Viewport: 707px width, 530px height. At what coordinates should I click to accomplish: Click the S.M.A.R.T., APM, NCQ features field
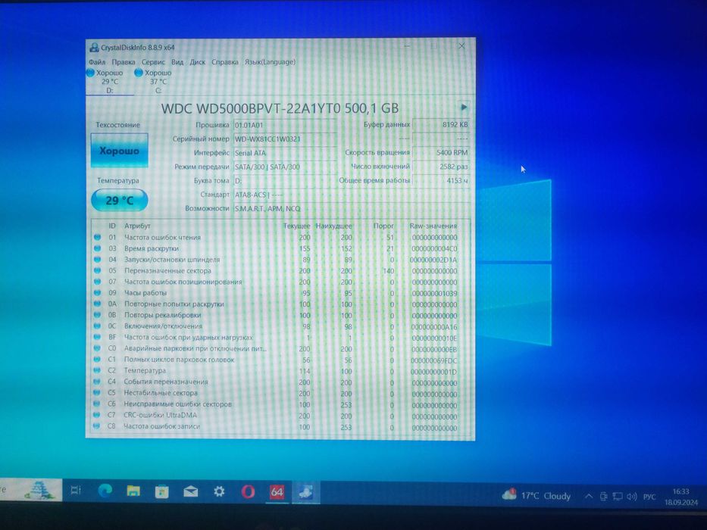pyautogui.click(x=352, y=209)
